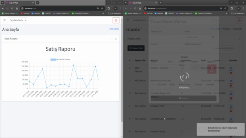This screenshot has height=138, width=246.
Task: Delete invoice row 3 Prohaska, Pagac
Action: coord(231,99)
